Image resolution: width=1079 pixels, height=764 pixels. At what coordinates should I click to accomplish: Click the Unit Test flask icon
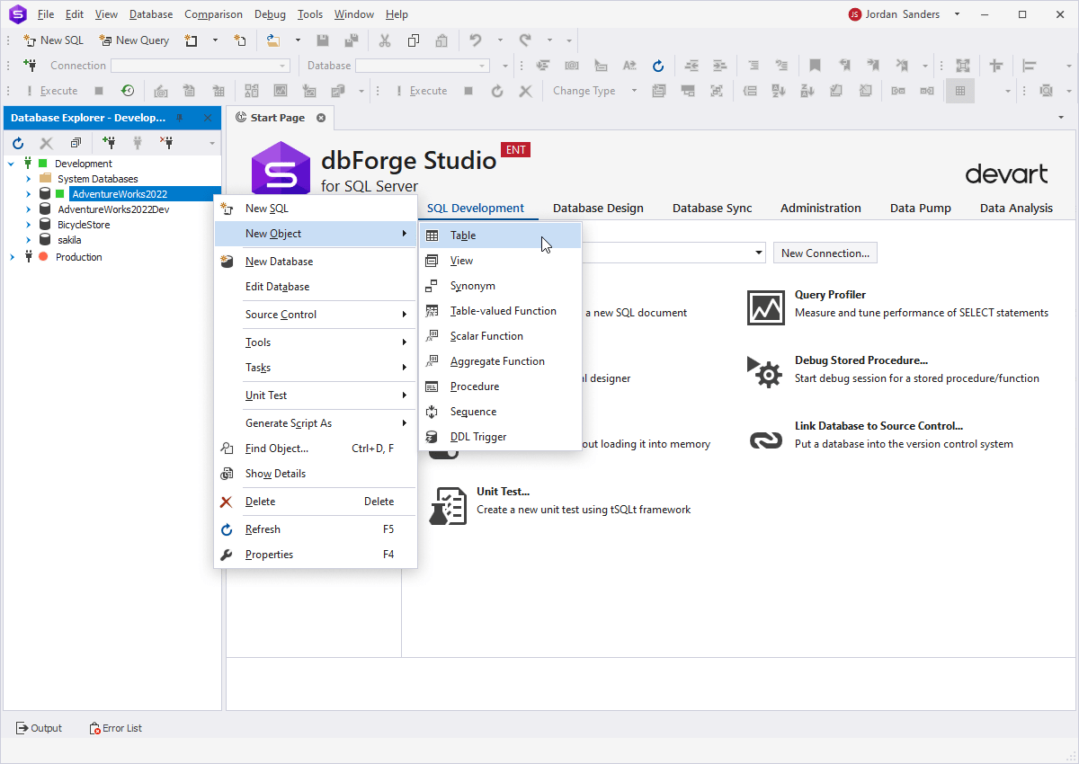coord(447,506)
